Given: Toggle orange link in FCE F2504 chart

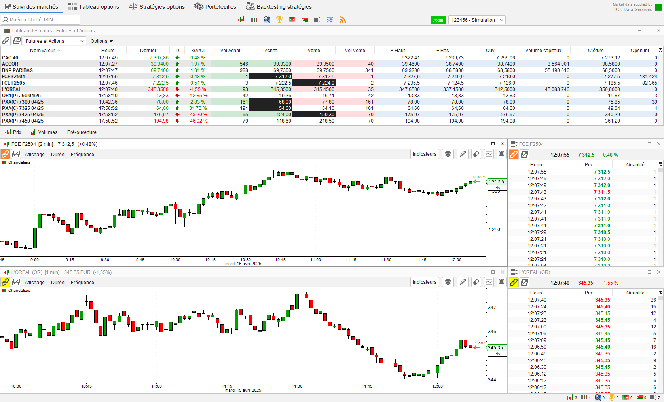Looking at the screenshot, I should point(6,154).
